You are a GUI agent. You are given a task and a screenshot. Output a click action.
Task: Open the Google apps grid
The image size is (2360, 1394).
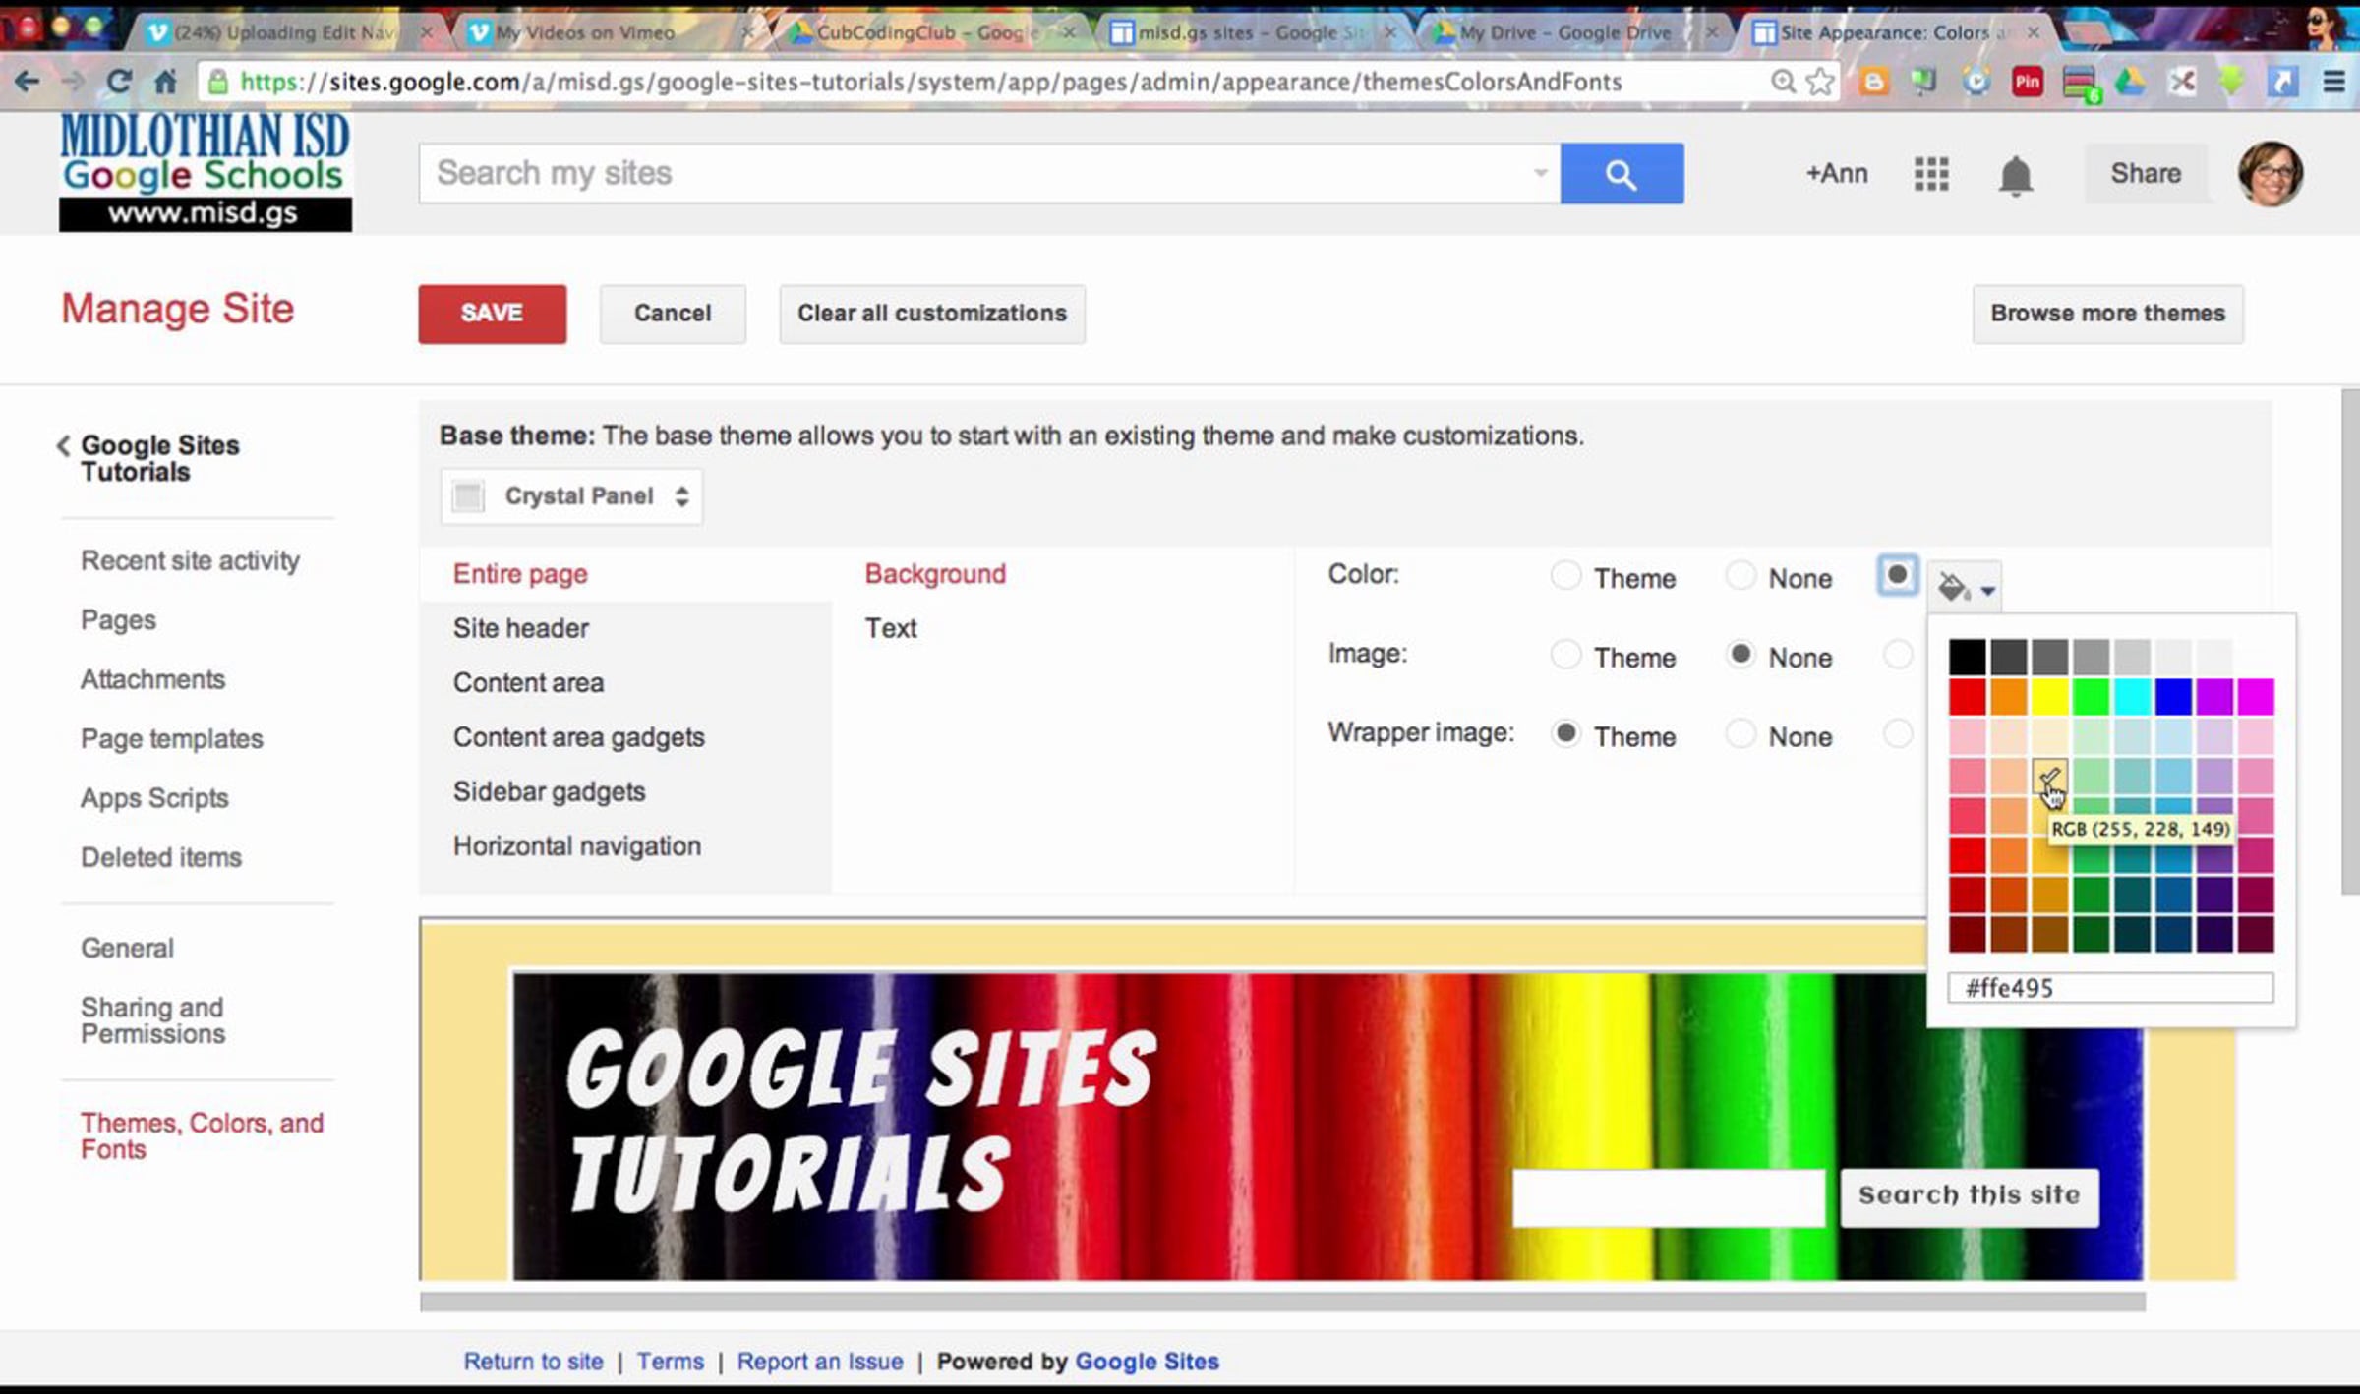tap(1930, 174)
